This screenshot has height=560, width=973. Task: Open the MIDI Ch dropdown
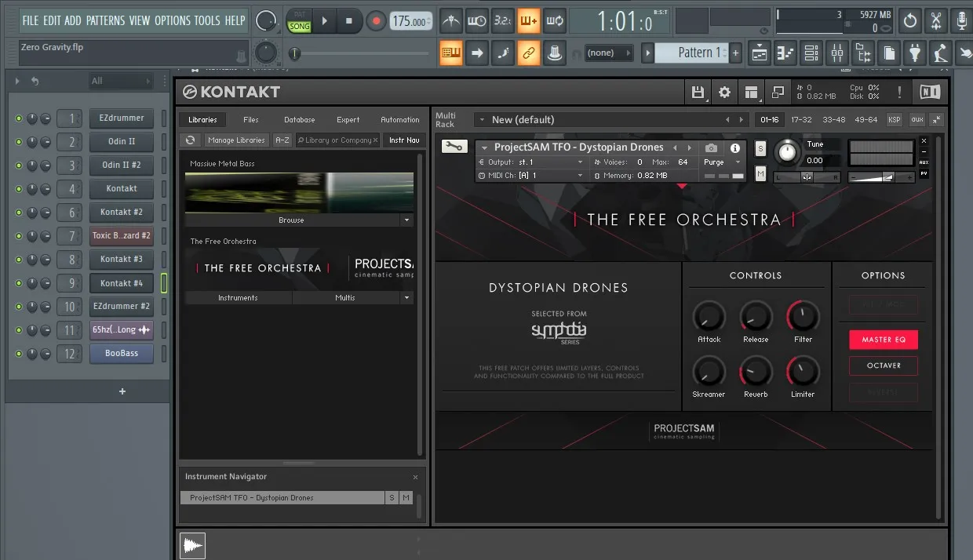pos(532,176)
